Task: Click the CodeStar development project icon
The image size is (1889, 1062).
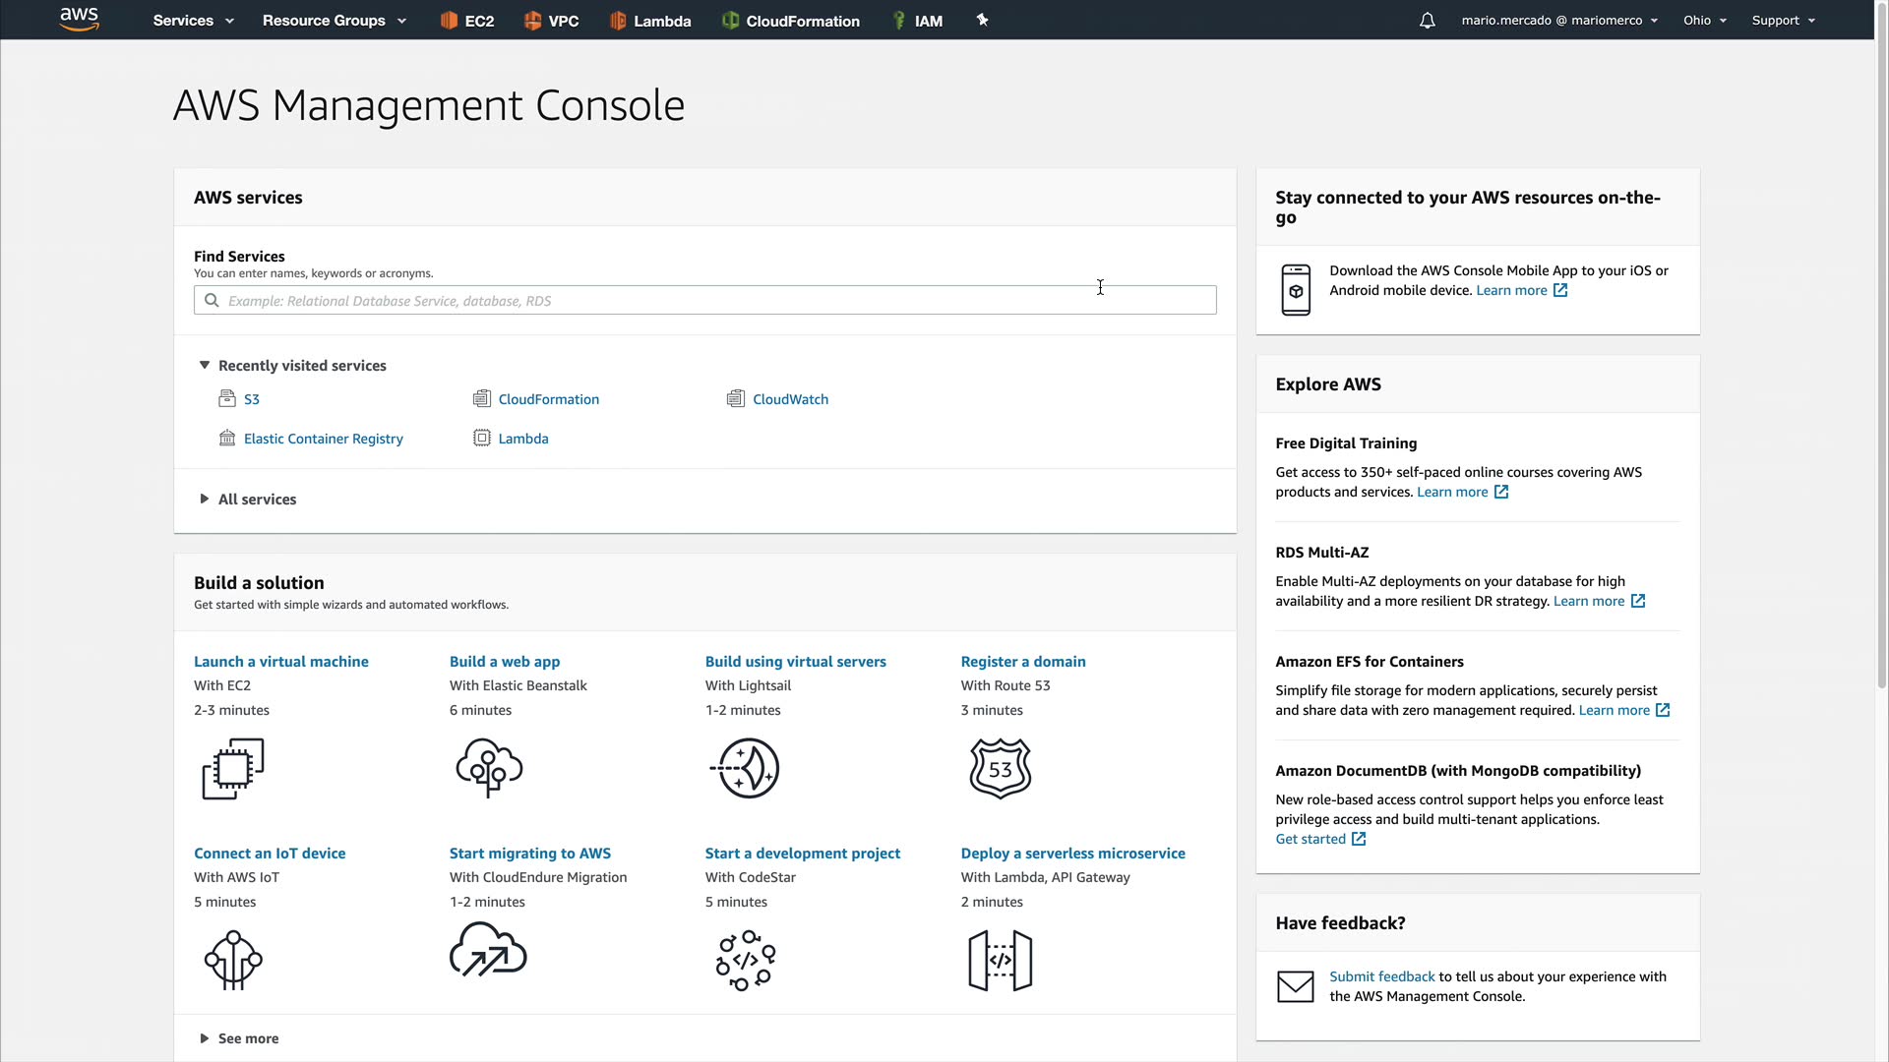Action: click(x=746, y=960)
